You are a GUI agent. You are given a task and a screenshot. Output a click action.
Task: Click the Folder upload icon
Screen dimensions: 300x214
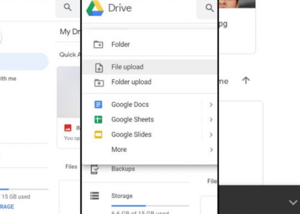tap(99, 83)
